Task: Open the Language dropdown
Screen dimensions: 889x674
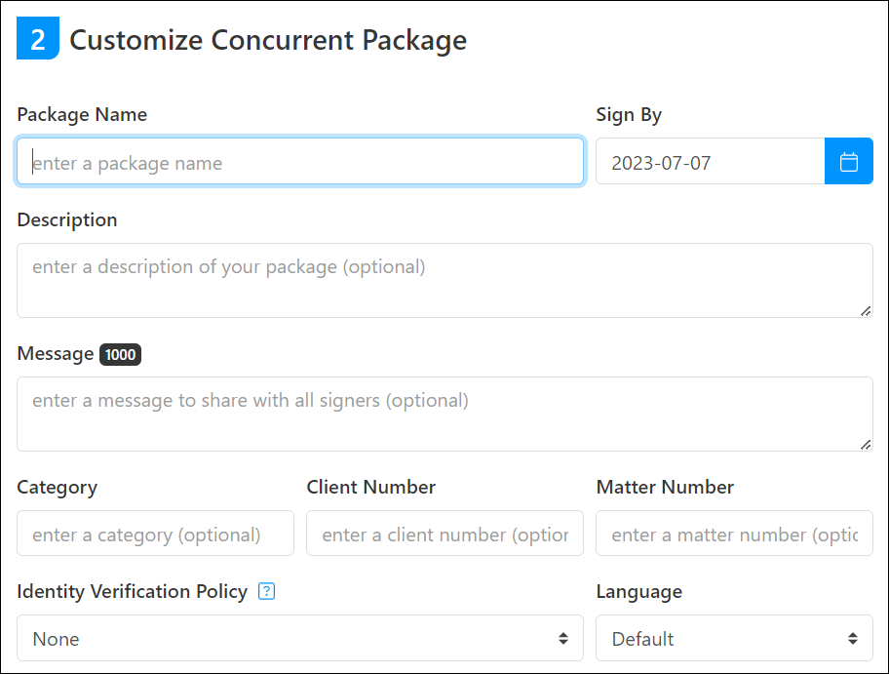Action: pos(733,639)
